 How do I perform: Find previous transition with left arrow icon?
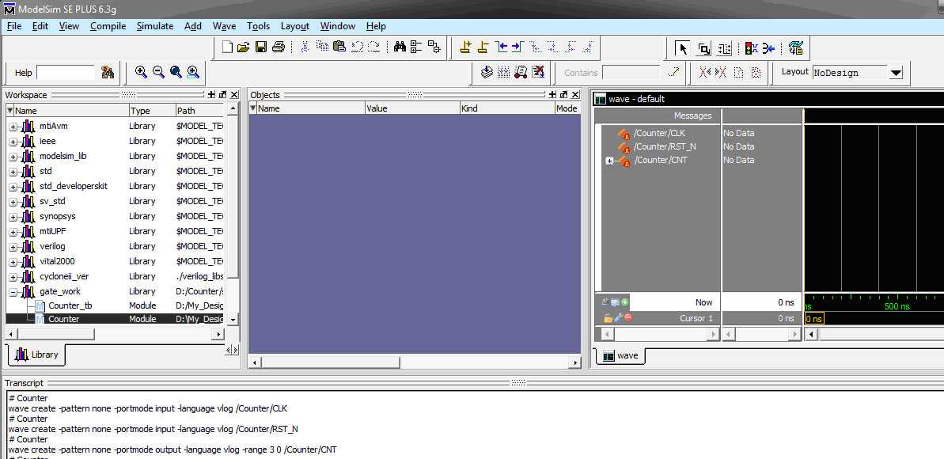[501, 47]
